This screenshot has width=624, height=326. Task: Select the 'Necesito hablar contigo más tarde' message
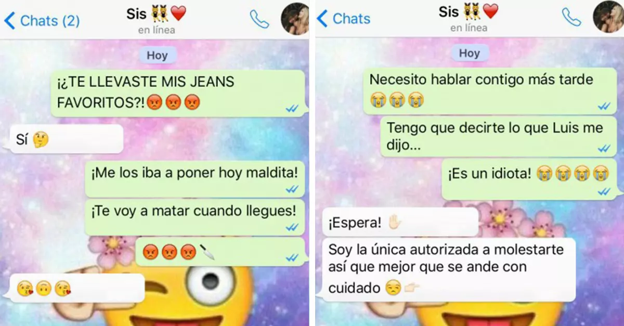click(x=490, y=92)
